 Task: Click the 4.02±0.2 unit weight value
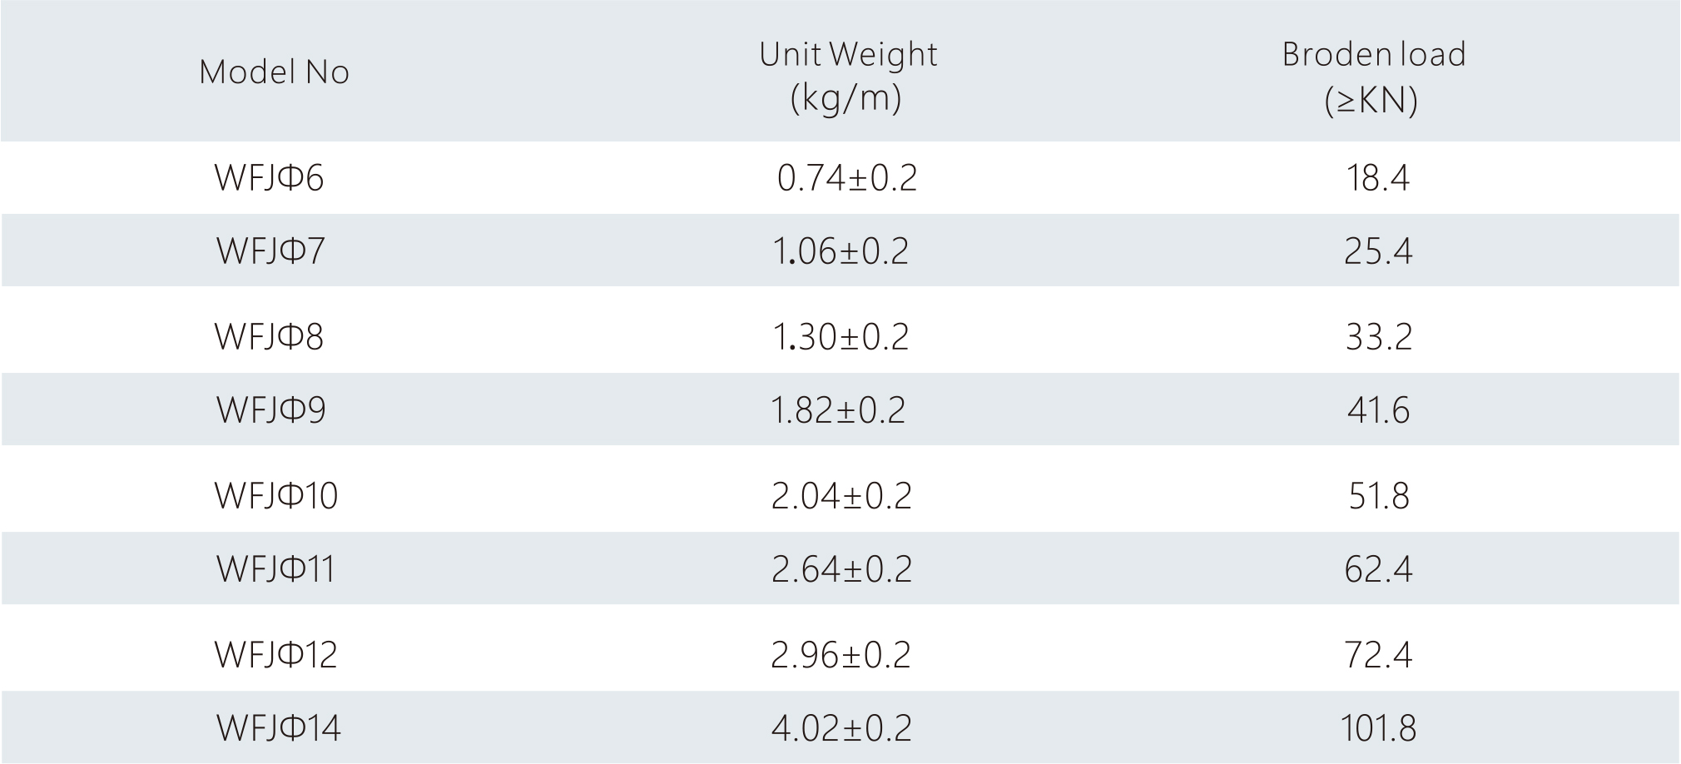(x=842, y=728)
